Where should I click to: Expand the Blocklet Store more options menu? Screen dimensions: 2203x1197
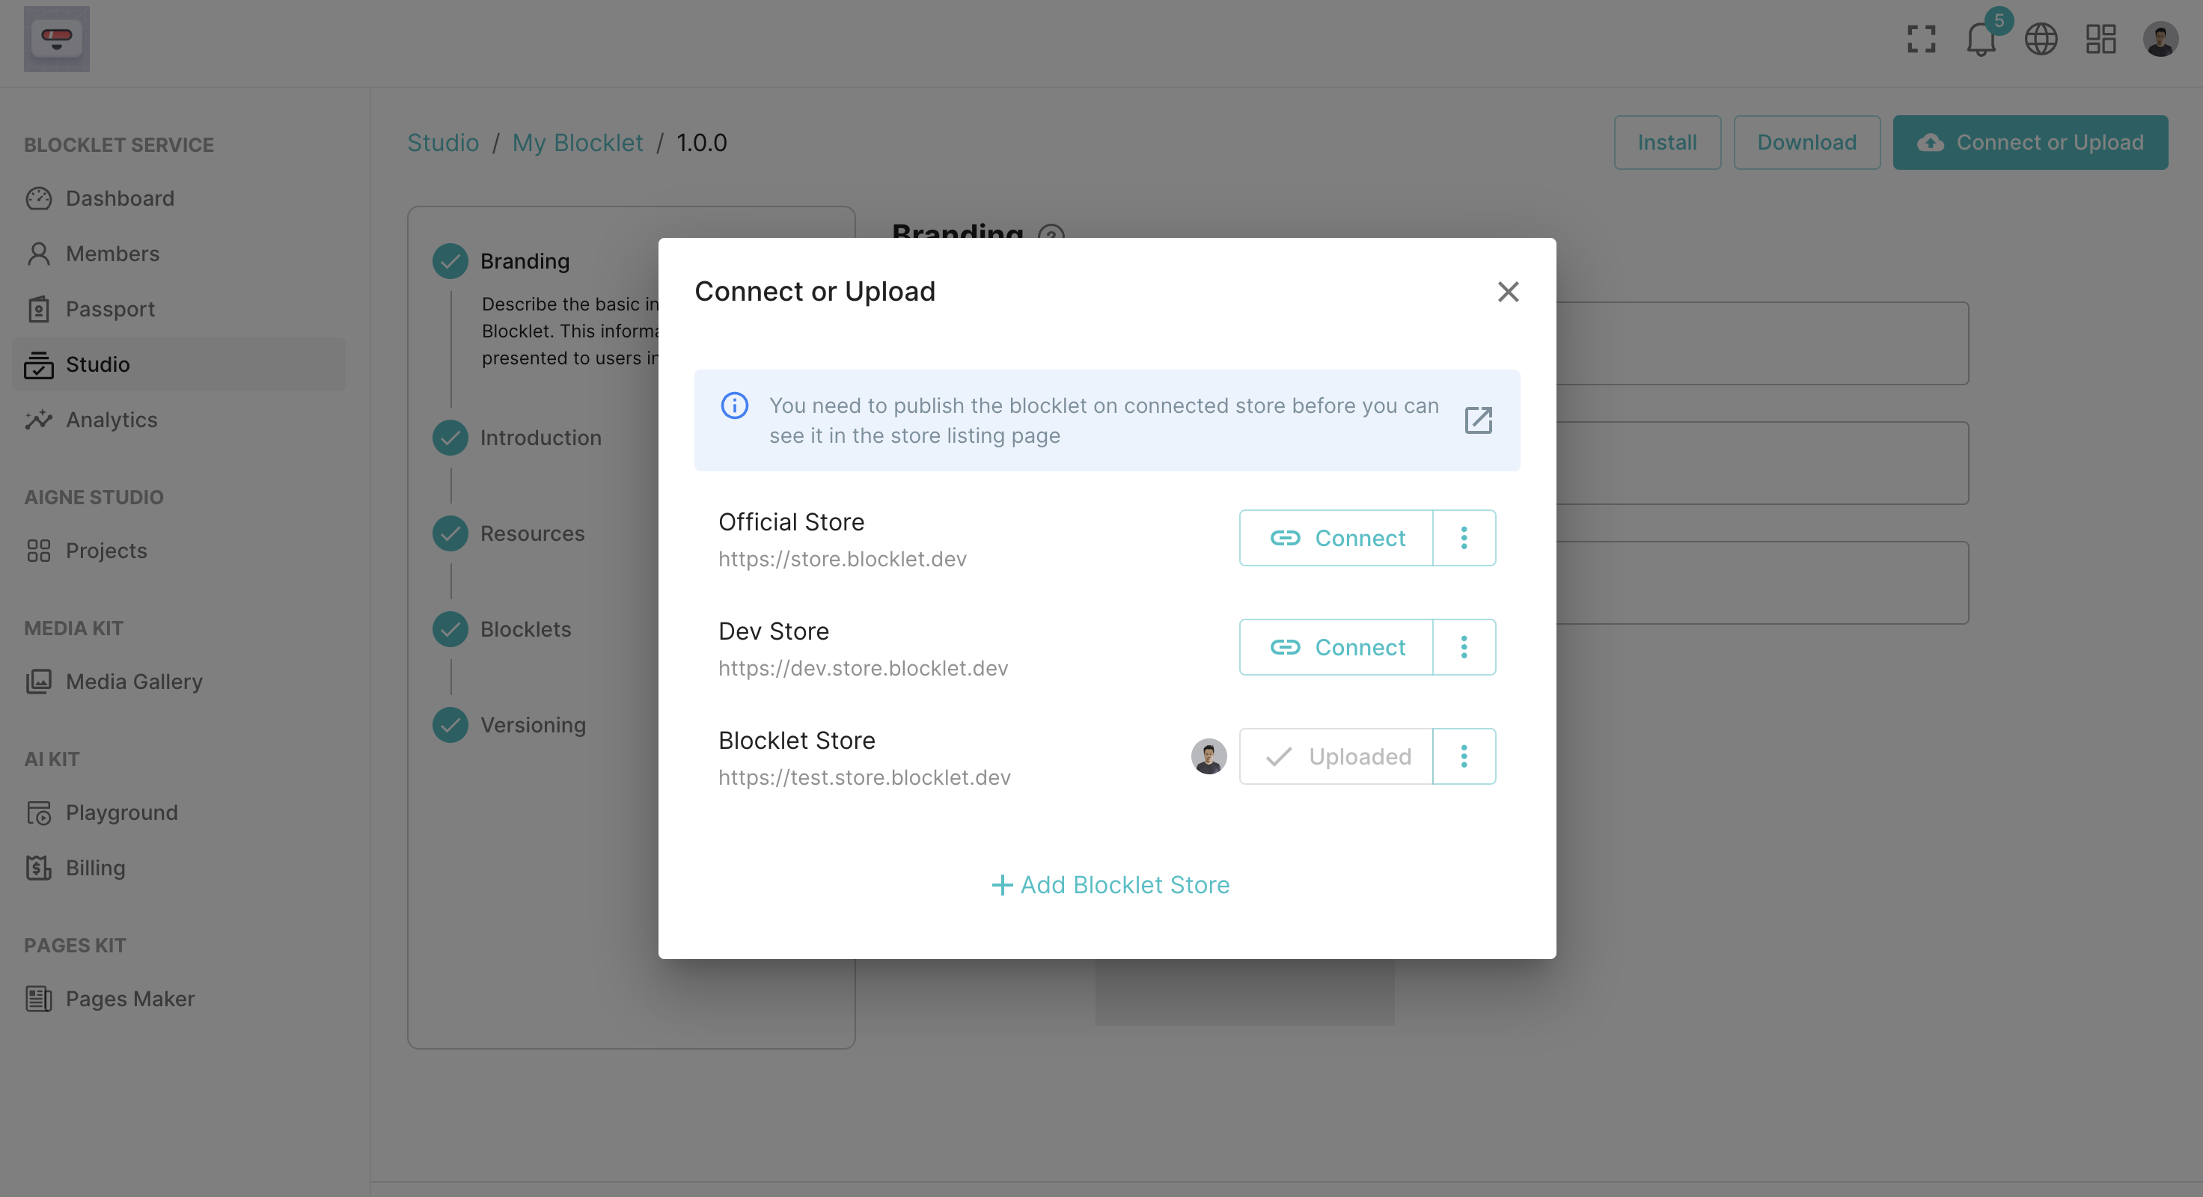[1463, 756]
